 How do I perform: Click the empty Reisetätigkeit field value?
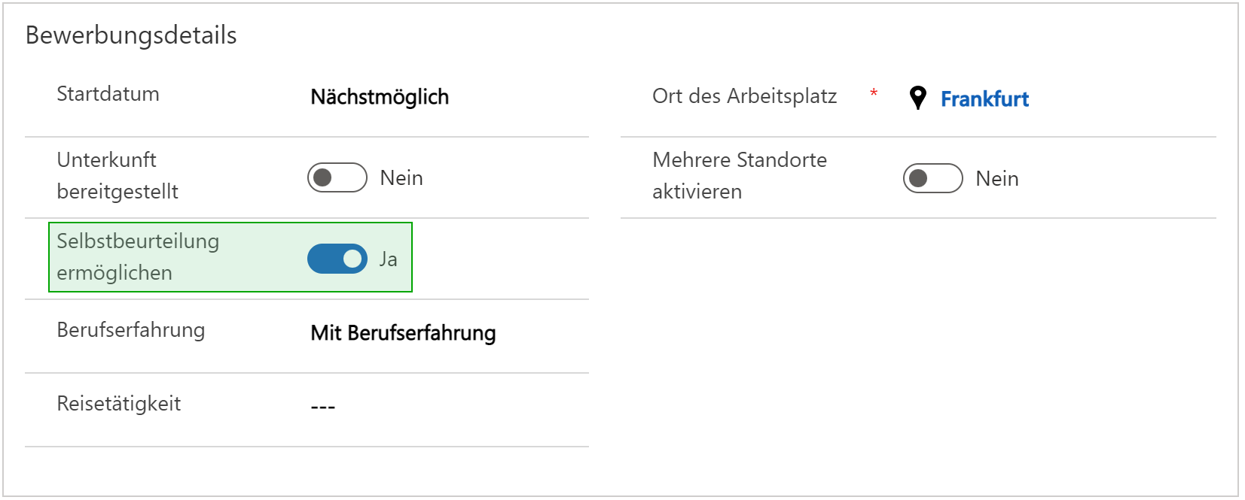click(x=323, y=407)
